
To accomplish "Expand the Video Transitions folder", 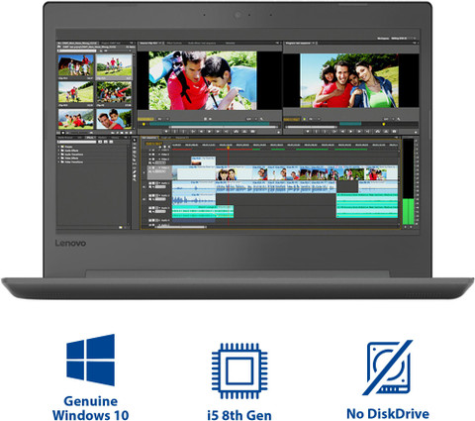I will (59, 162).
